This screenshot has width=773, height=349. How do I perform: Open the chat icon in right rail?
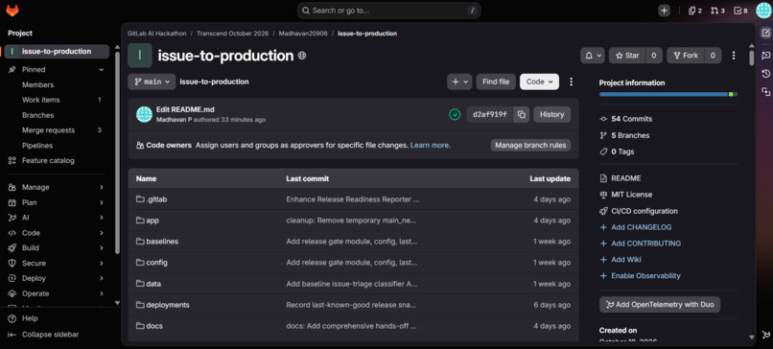[x=765, y=55]
